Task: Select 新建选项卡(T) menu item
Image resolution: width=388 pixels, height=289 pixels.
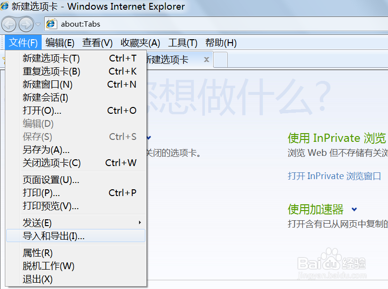Action: 76,59
